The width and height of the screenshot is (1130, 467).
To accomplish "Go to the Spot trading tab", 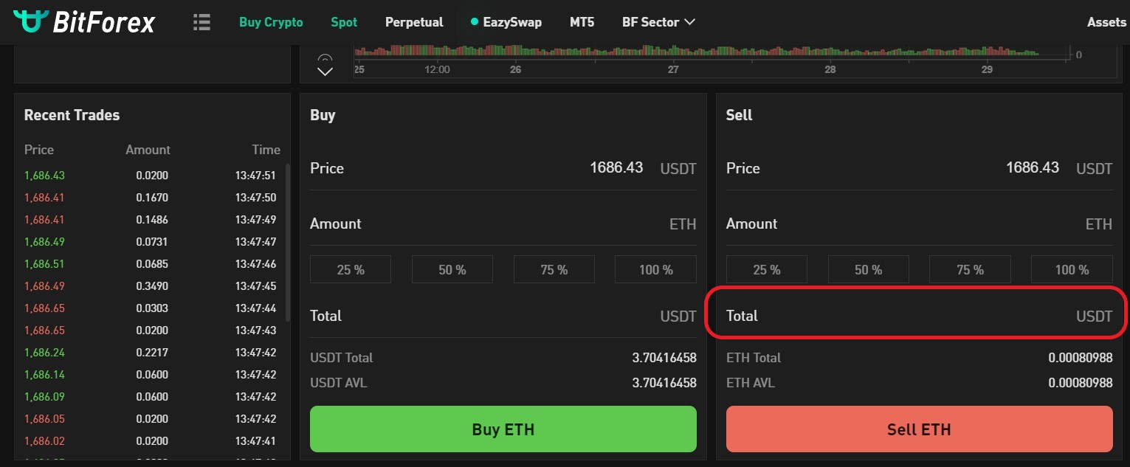I will tap(344, 22).
